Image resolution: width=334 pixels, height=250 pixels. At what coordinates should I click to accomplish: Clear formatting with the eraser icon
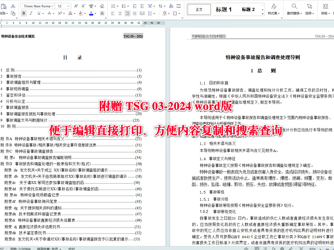[102, 6]
